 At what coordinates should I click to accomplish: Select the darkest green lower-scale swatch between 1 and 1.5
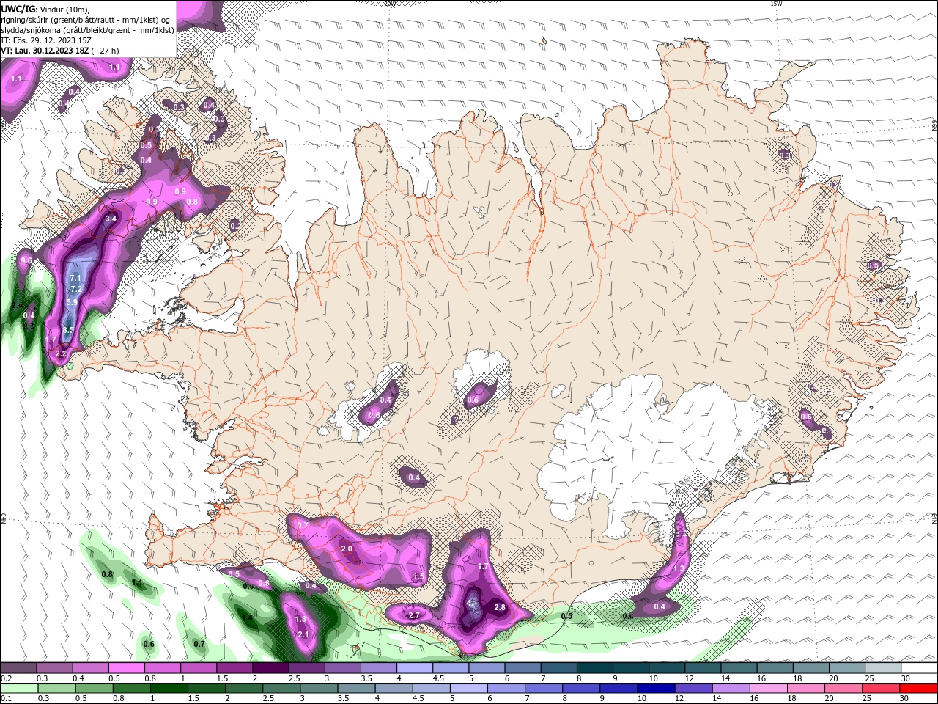[169, 689]
